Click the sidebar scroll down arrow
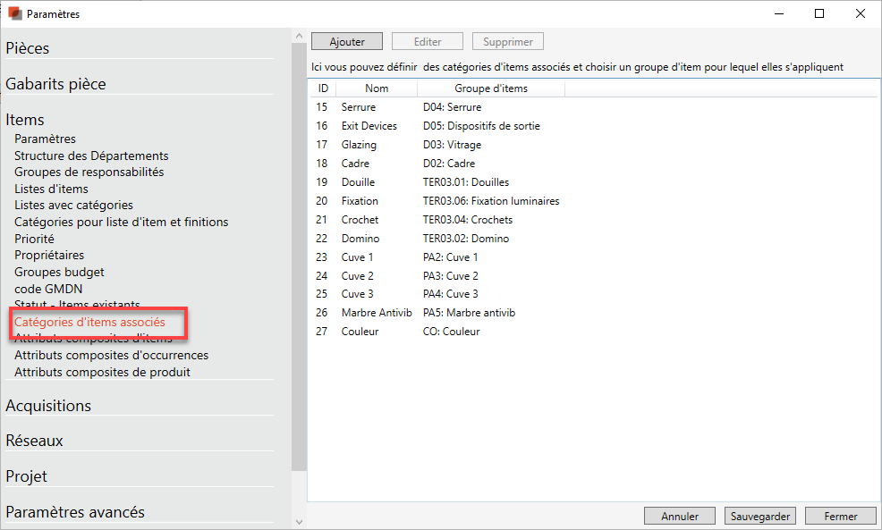The image size is (882, 530). [299, 522]
